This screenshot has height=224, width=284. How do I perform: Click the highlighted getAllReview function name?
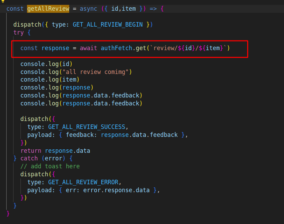tap(48, 8)
